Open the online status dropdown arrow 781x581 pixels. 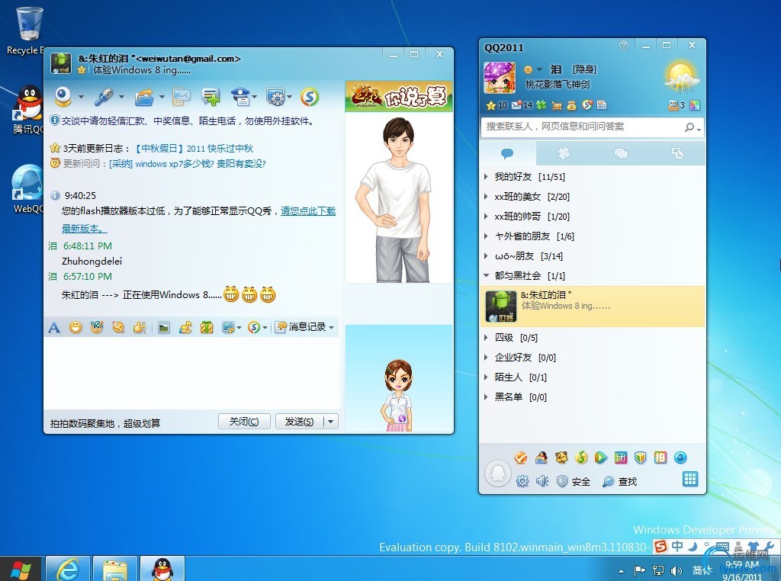click(x=540, y=69)
